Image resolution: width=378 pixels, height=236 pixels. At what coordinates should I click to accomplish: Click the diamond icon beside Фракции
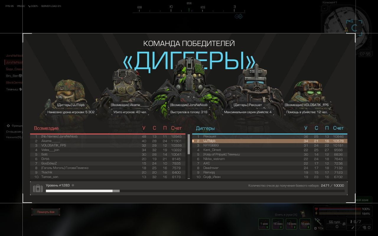pos(8,125)
